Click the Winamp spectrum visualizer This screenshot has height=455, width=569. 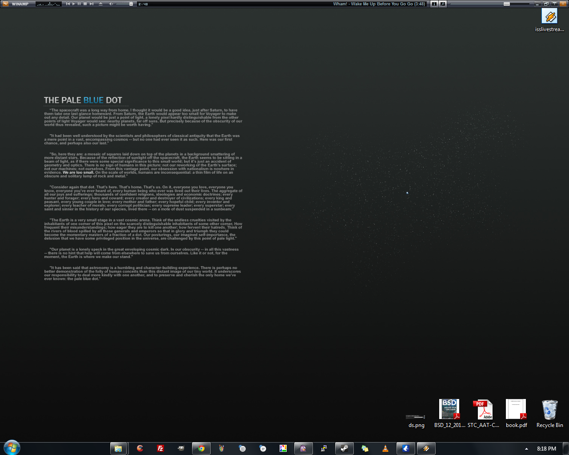point(48,4)
